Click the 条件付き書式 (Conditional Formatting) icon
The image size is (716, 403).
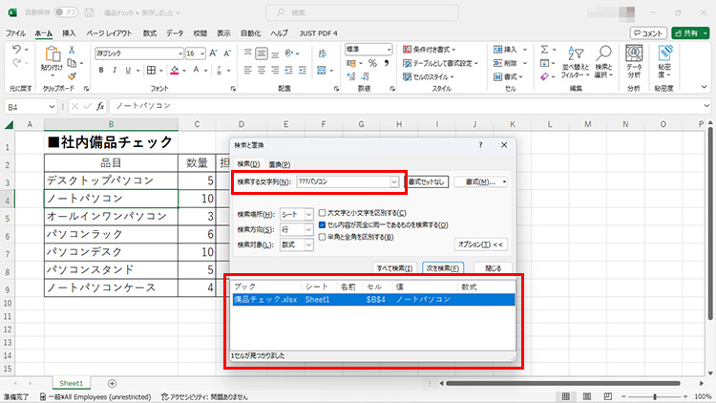[406, 49]
